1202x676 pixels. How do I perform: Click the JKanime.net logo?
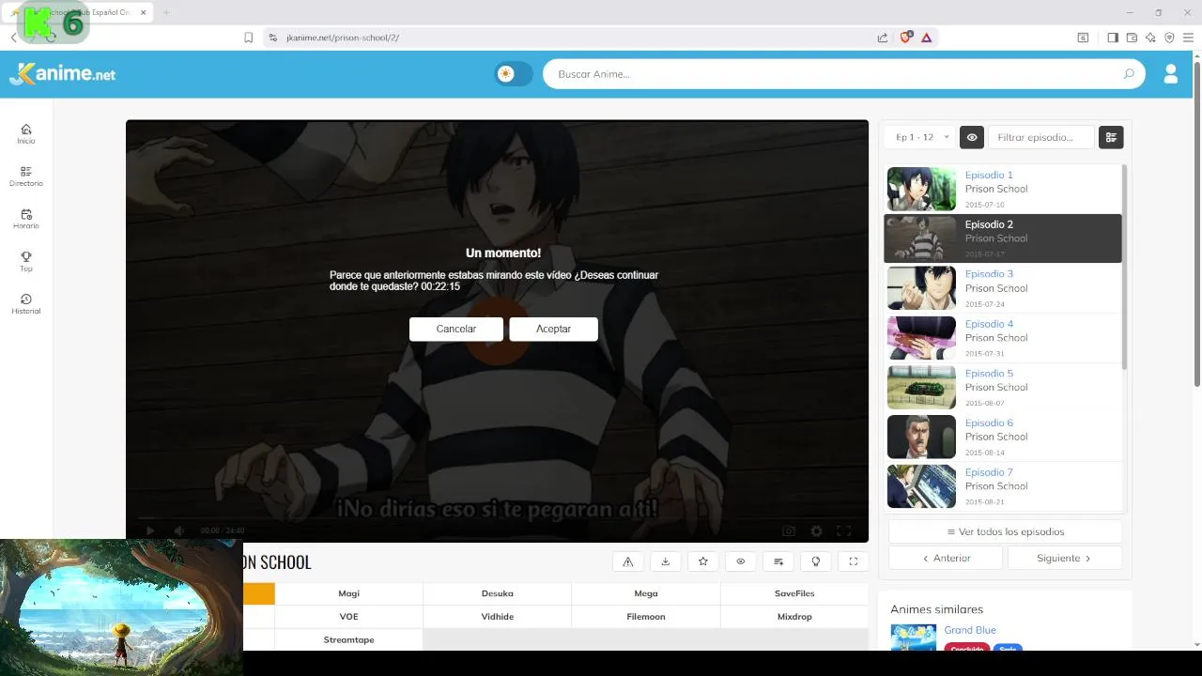coord(63,74)
